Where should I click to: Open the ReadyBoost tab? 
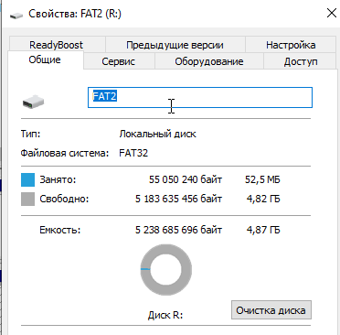pyautogui.click(x=56, y=45)
